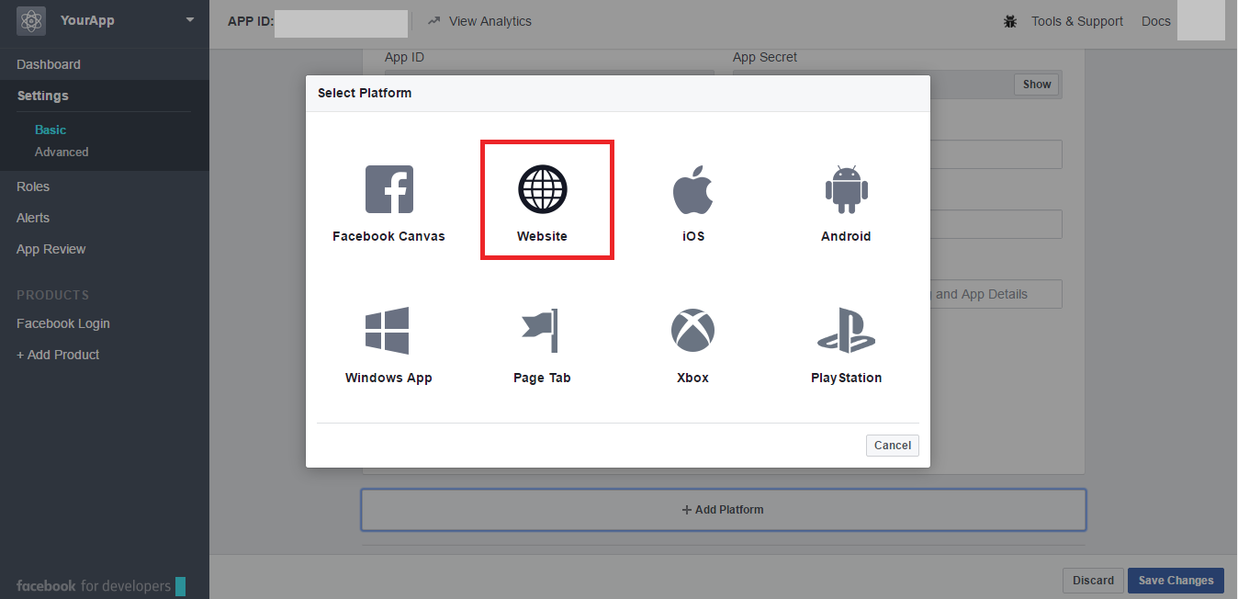
Task: Click the YourApp atom app icon
Action: point(32,20)
